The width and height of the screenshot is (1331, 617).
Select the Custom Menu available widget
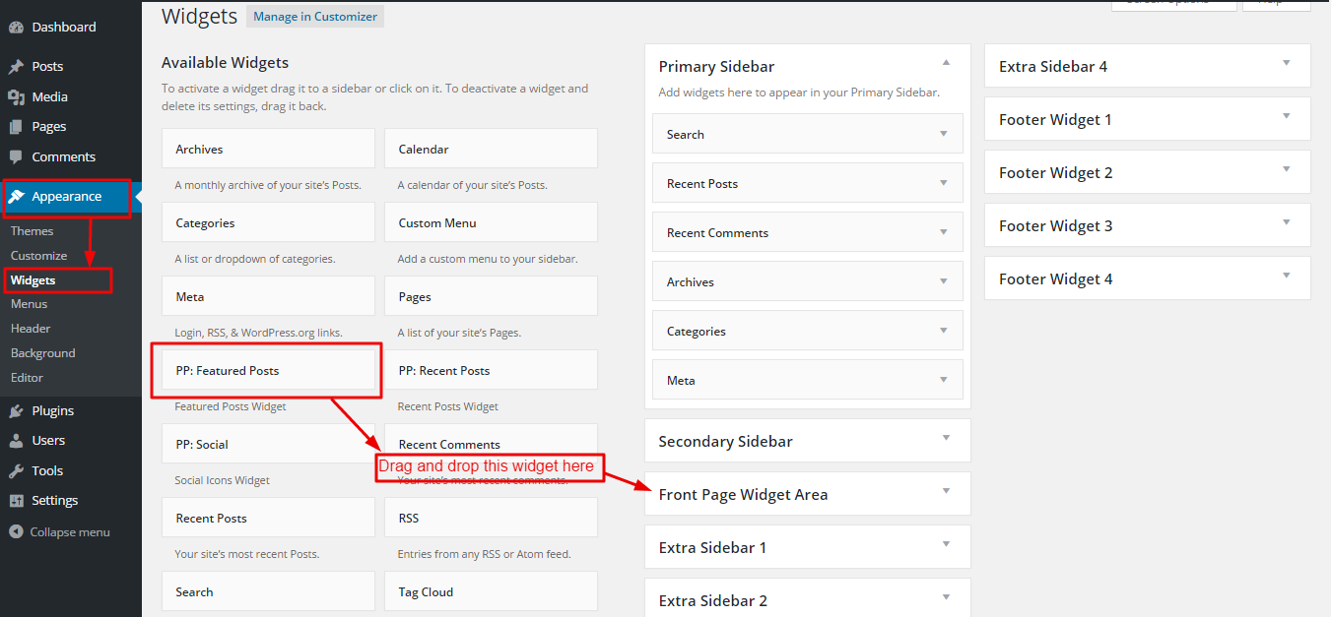[x=491, y=222]
